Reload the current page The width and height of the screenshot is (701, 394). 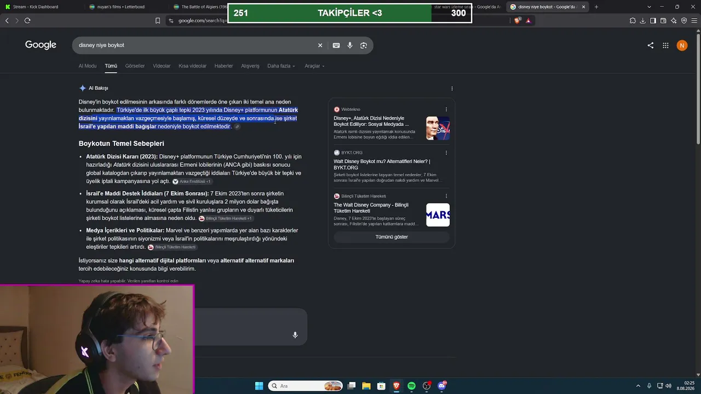click(27, 21)
